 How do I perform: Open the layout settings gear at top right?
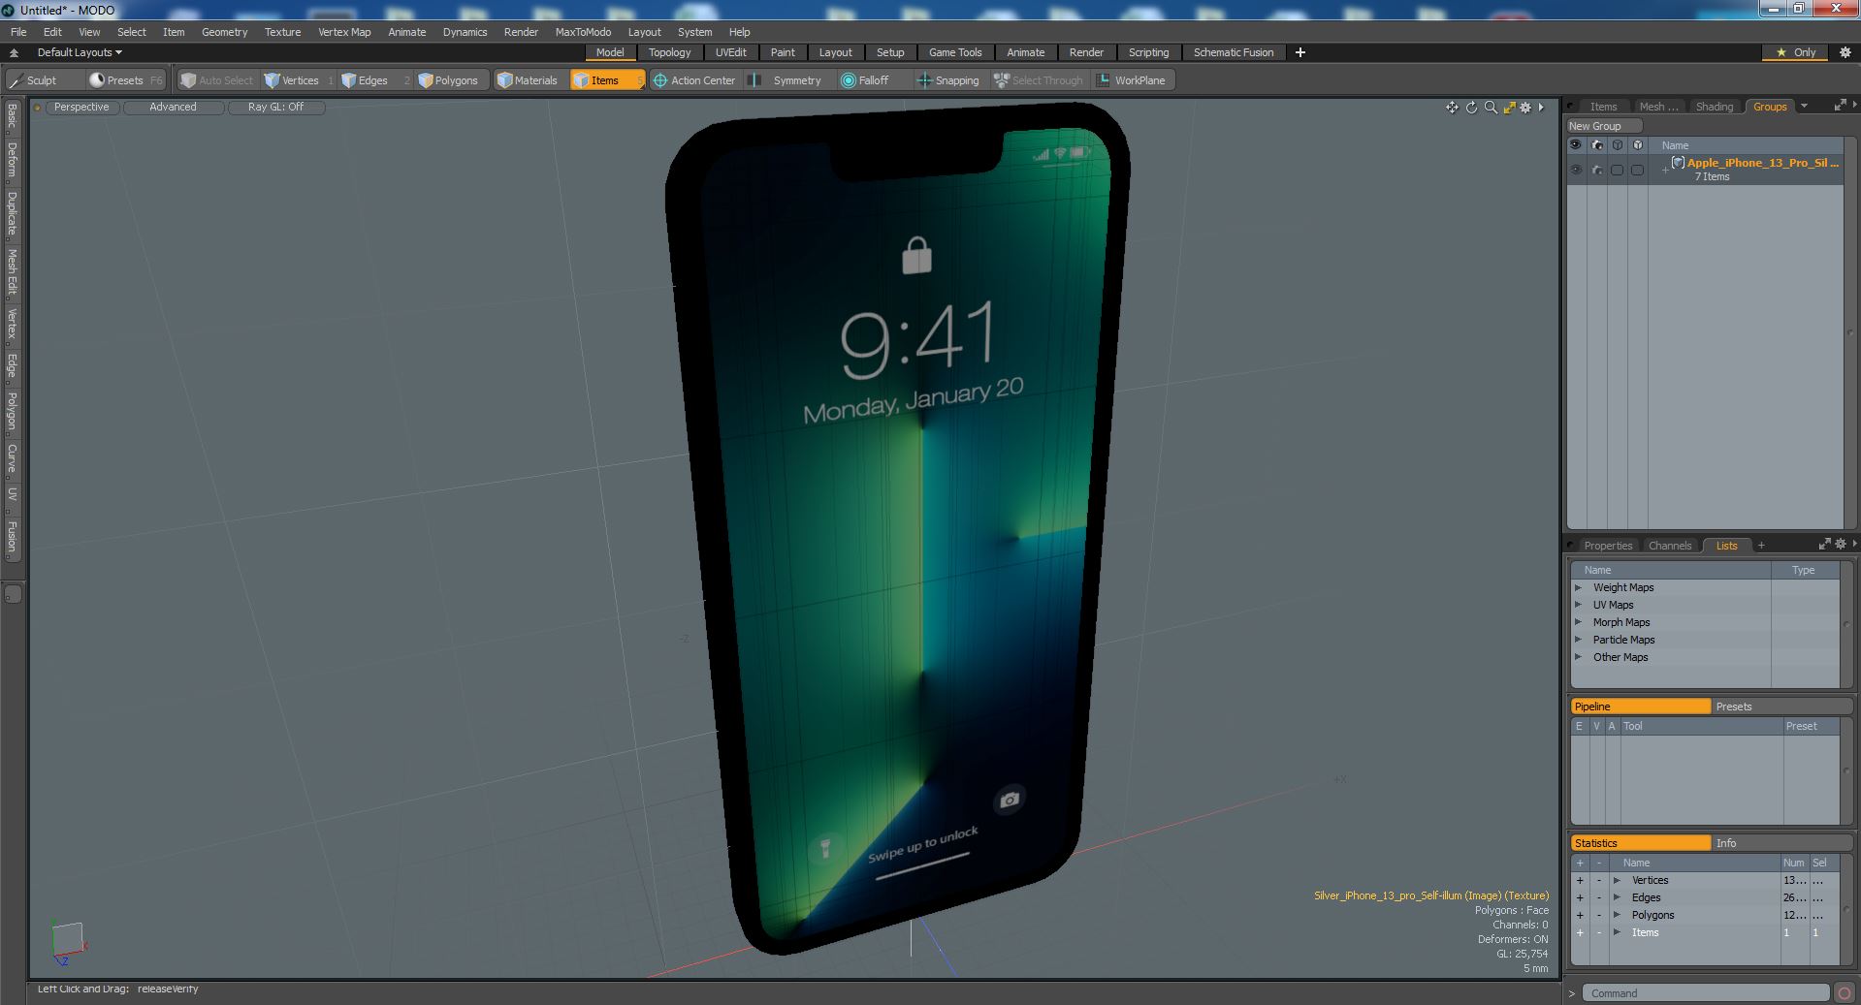click(1845, 52)
